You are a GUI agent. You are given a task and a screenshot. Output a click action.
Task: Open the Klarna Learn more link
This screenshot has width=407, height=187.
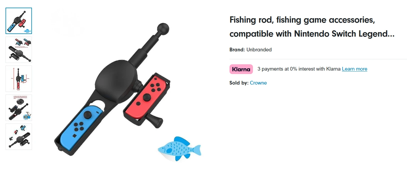(x=355, y=69)
